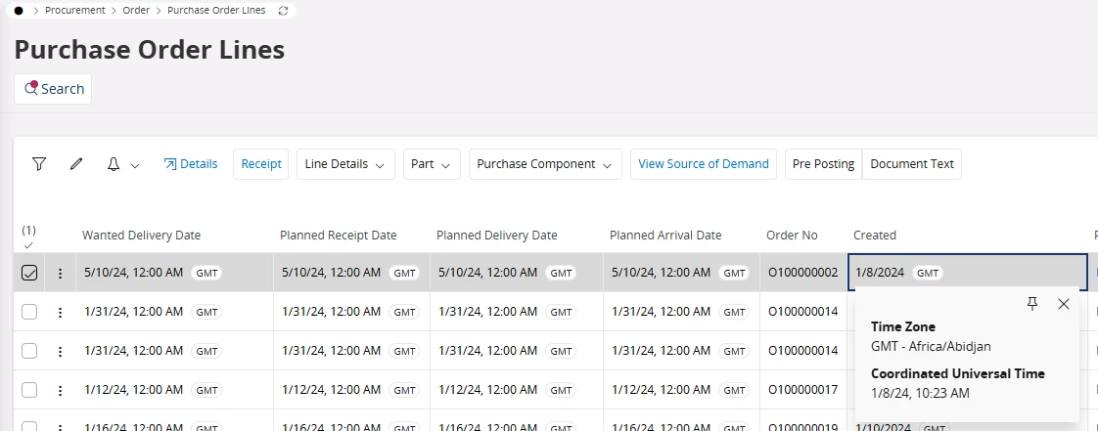
Task: Click the filter funnel icon
Action: pyautogui.click(x=39, y=164)
